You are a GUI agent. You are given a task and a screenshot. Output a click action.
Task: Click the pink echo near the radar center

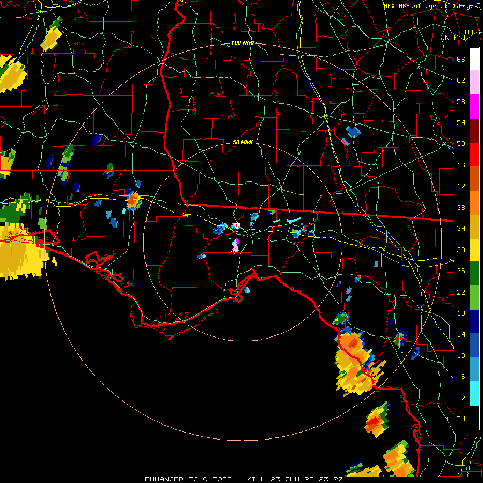pyautogui.click(x=236, y=246)
